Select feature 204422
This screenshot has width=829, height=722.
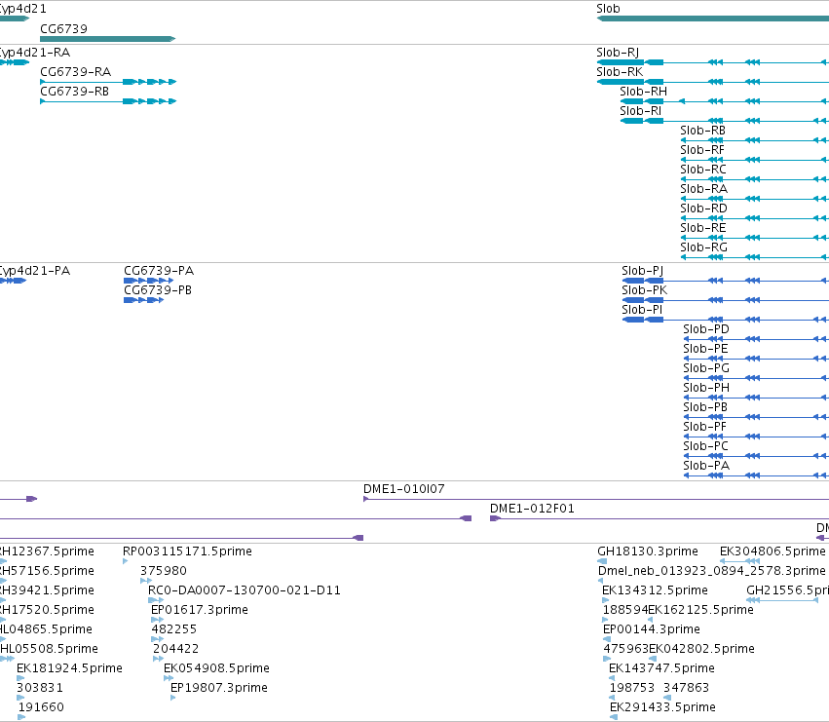pyautogui.click(x=159, y=659)
